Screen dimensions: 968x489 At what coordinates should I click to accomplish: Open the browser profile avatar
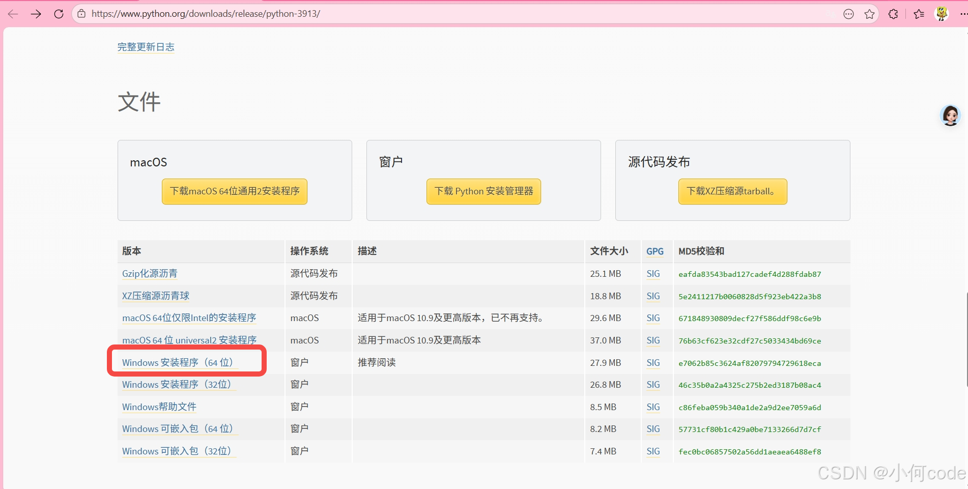point(942,14)
